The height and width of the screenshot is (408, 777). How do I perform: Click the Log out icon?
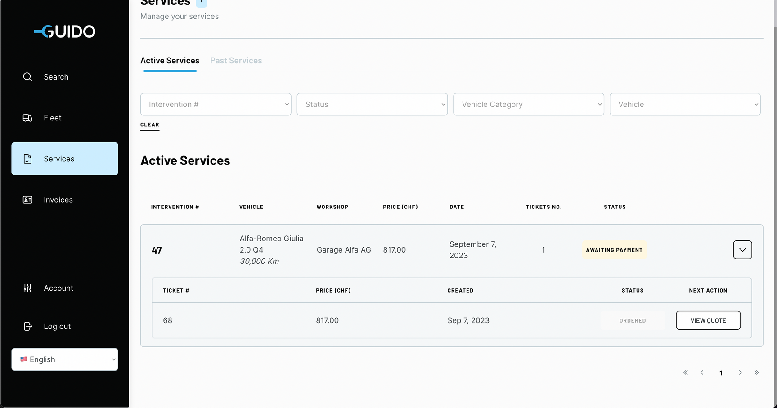pos(27,326)
